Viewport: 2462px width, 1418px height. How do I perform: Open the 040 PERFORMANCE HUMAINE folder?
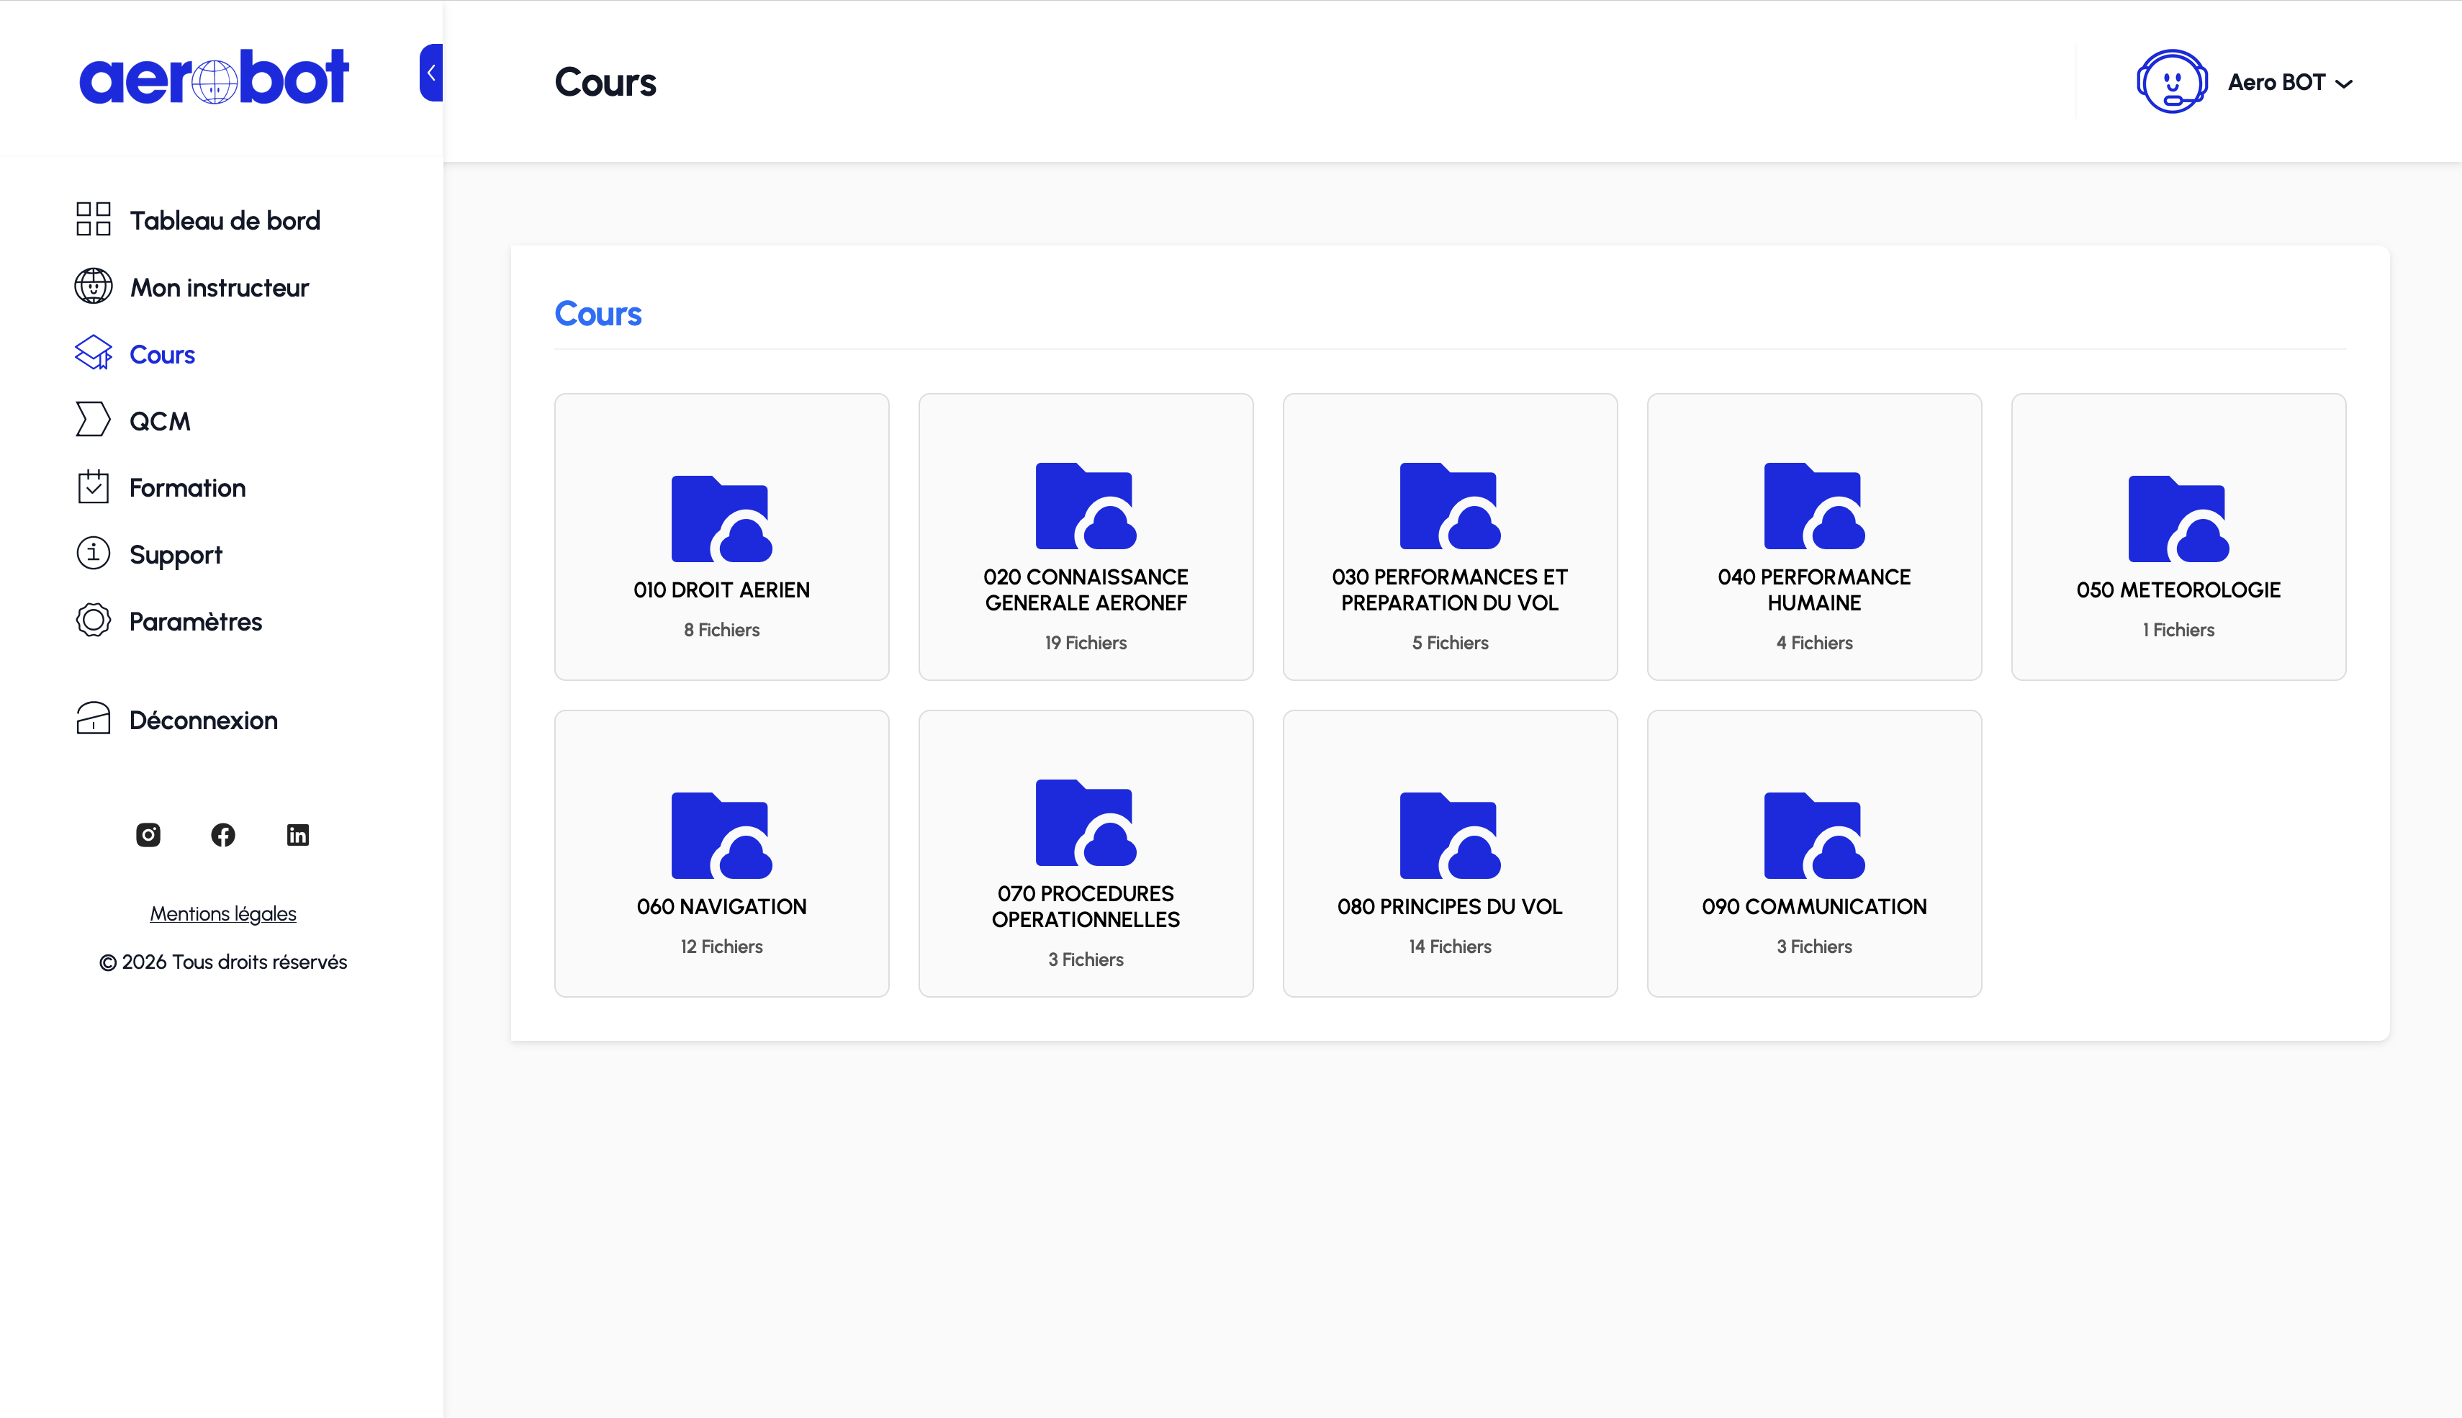point(1814,537)
